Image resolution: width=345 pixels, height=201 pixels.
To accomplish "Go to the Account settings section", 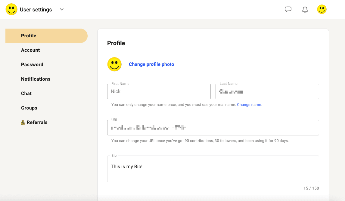I will click(x=30, y=50).
